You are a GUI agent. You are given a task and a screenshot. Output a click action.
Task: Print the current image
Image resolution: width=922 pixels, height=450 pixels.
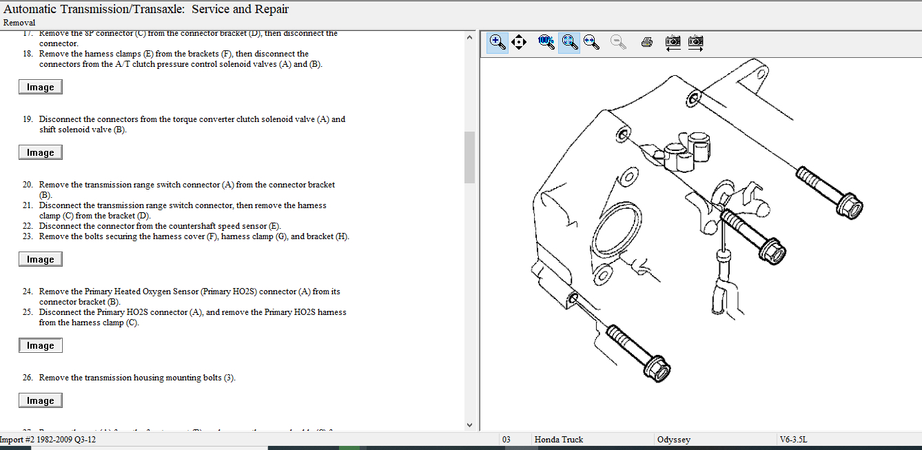pyautogui.click(x=646, y=42)
